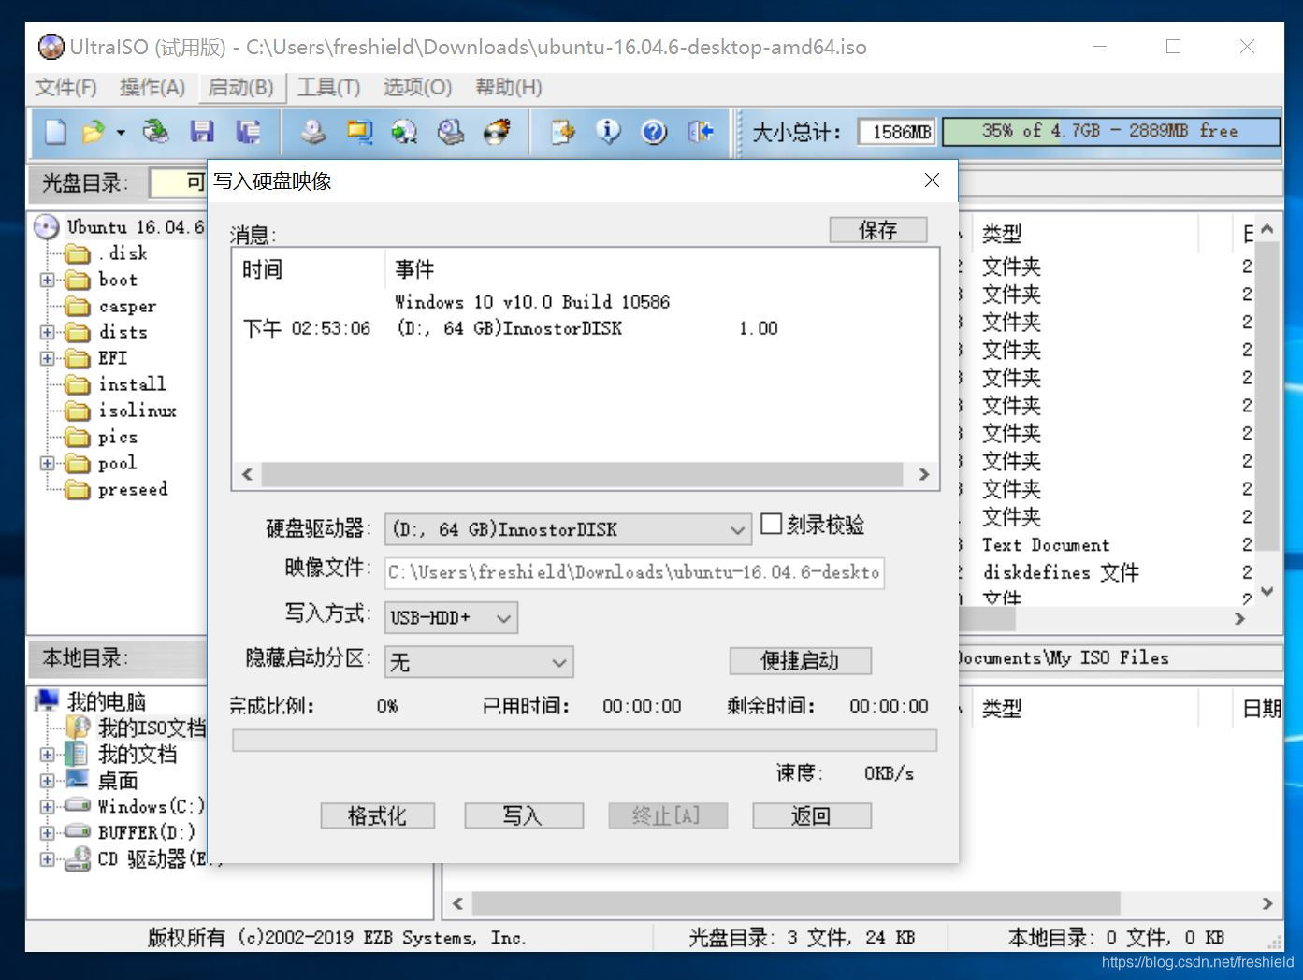Select the install folder icon in the tree
Screen dimensions: 1303x980
tap(78, 384)
